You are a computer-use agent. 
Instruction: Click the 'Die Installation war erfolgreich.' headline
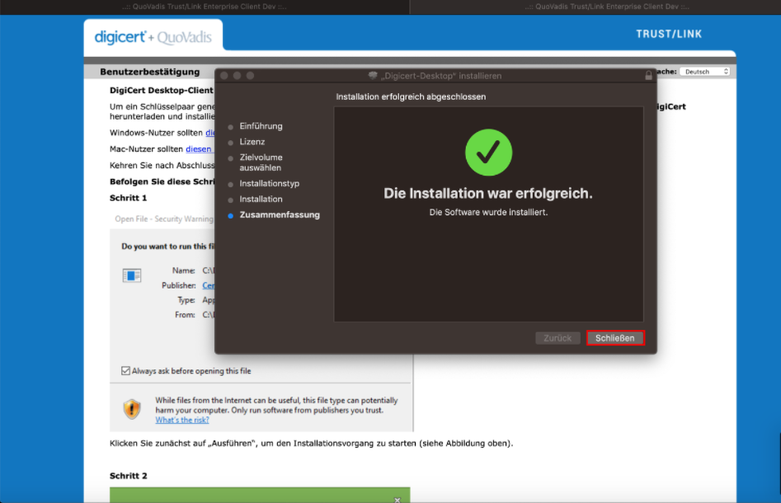point(488,193)
